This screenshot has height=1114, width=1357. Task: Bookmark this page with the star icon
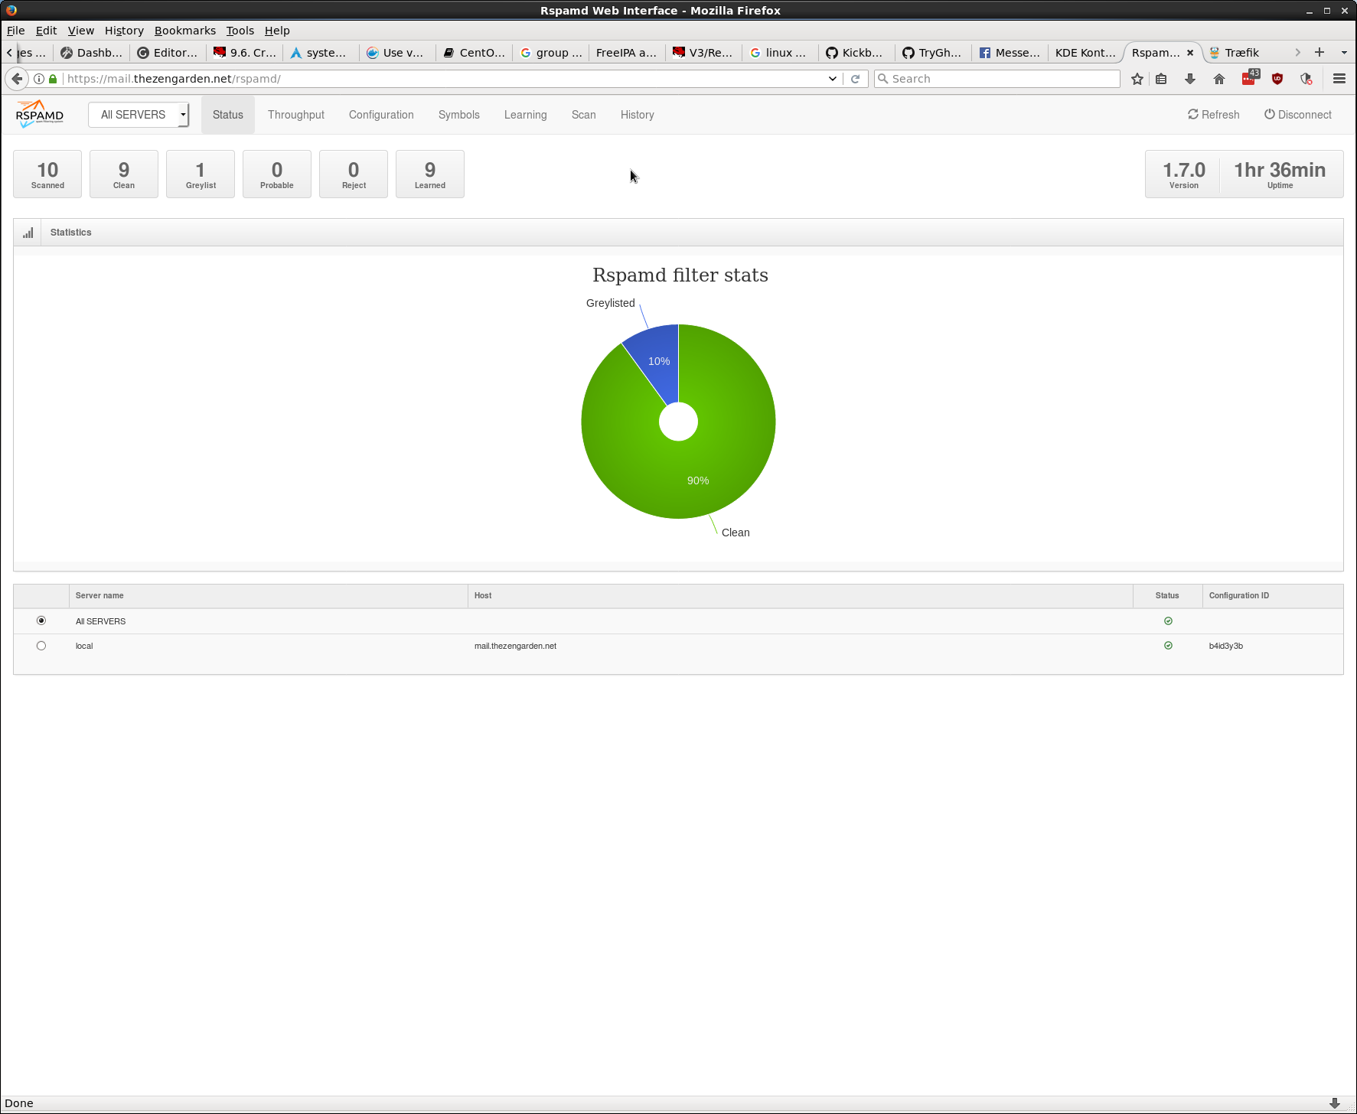tap(1137, 79)
